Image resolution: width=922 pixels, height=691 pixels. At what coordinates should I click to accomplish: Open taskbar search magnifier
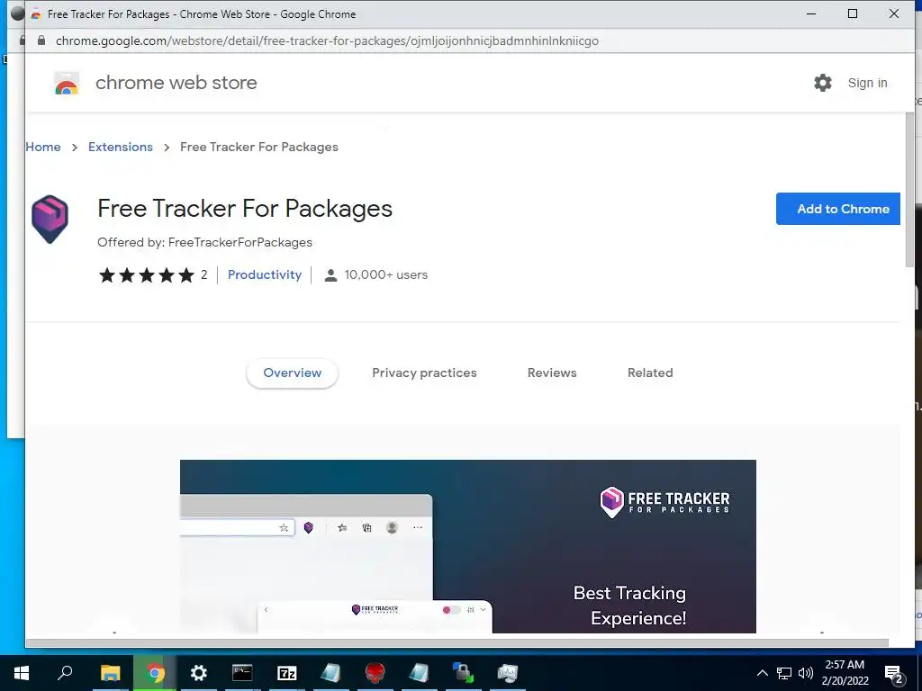point(65,673)
